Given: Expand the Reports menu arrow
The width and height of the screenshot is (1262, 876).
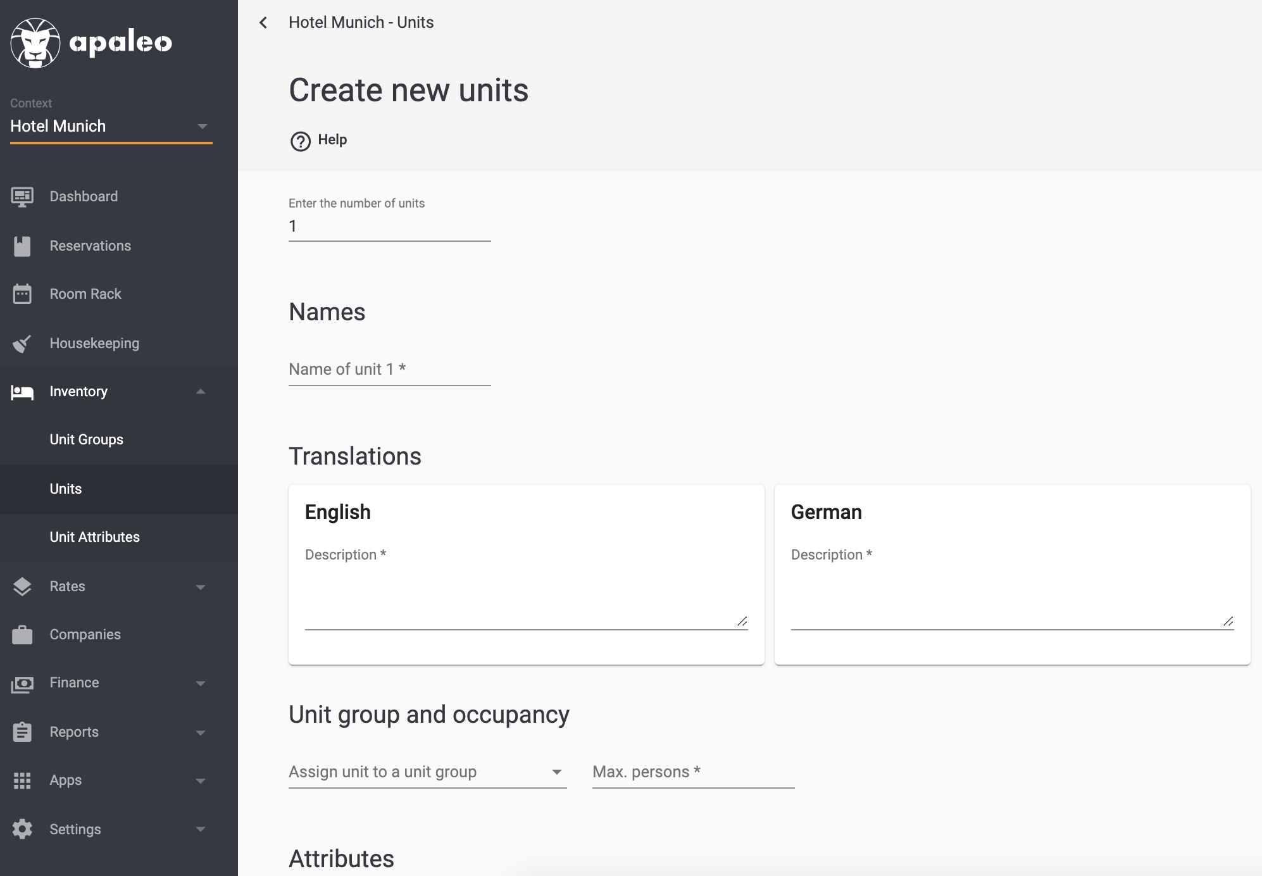Looking at the screenshot, I should tap(201, 732).
